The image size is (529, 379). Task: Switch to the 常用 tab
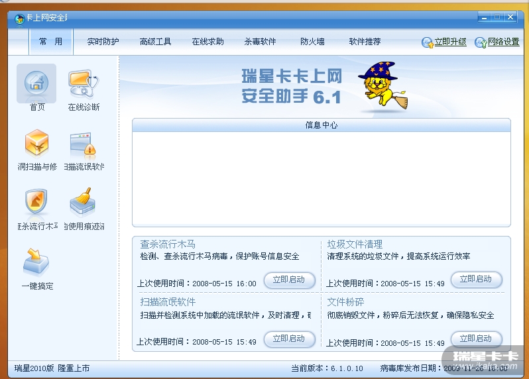(51, 42)
